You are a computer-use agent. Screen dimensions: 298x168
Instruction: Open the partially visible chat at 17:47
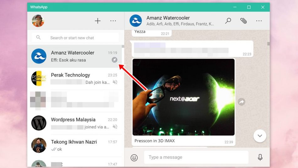75,162
